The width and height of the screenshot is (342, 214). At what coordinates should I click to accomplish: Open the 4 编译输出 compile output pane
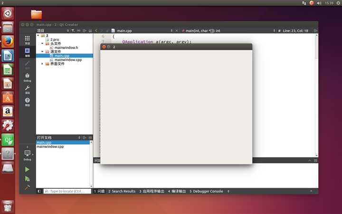click(177, 191)
